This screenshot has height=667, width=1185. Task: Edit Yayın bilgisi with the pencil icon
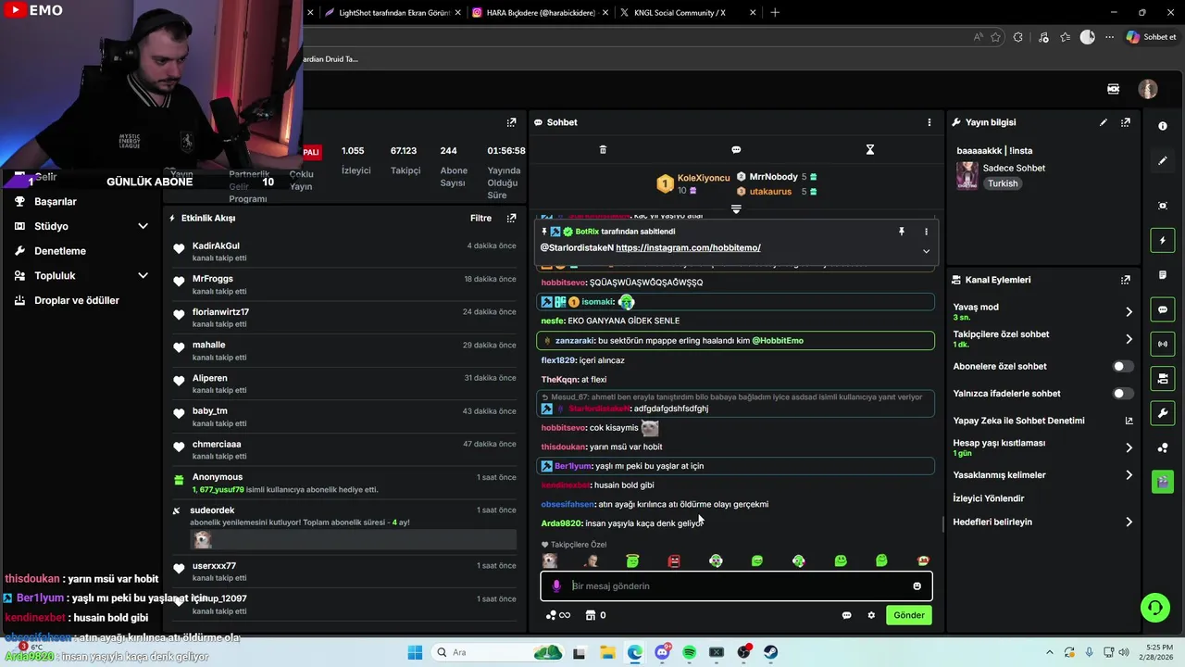click(x=1104, y=122)
